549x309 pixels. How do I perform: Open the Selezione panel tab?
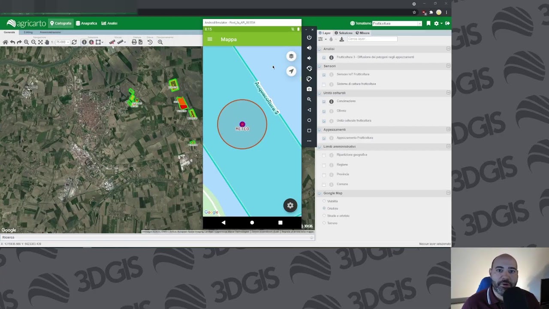pyautogui.click(x=343, y=33)
